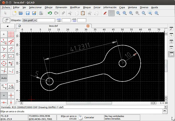
Task: Open the Modificar menu
Action: click(75, 7)
